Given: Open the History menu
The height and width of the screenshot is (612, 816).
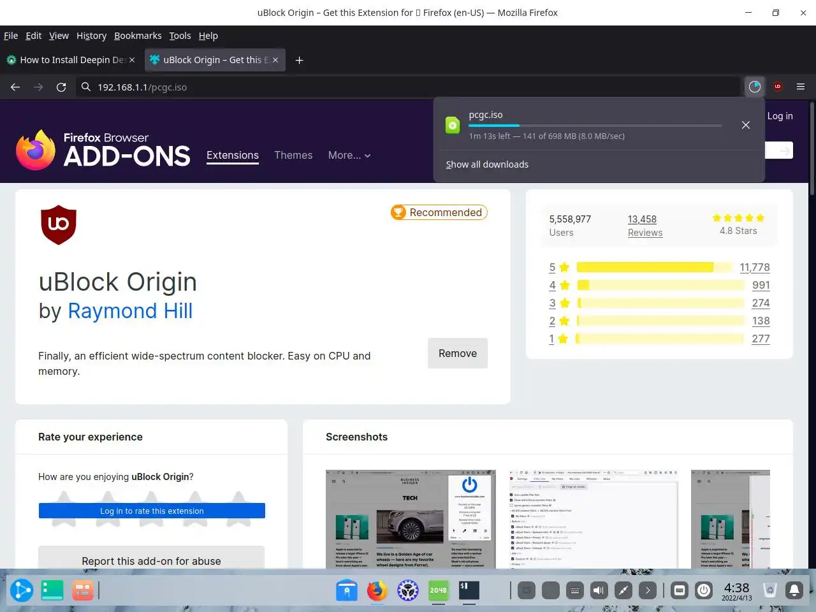Looking at the screenshot, I should coord(91,36).
